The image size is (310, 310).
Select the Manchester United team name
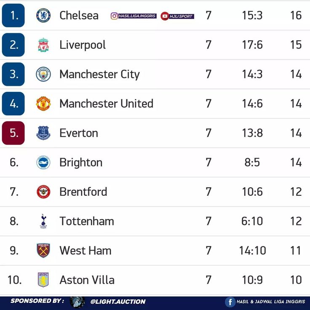(x=107, y=104)
